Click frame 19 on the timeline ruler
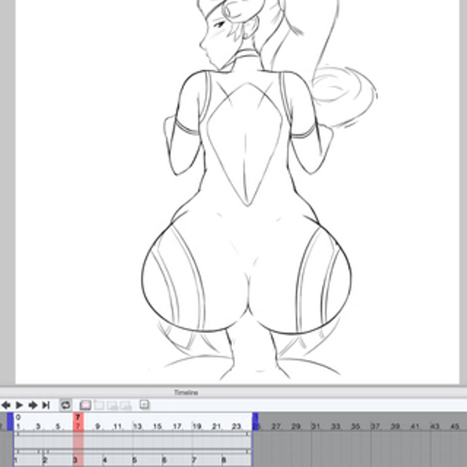The image size is (467, 467). (x=197, y=426)
